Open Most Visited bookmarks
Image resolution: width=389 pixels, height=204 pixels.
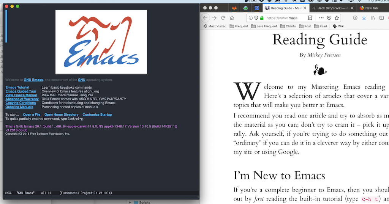click(x=215, y=26)
